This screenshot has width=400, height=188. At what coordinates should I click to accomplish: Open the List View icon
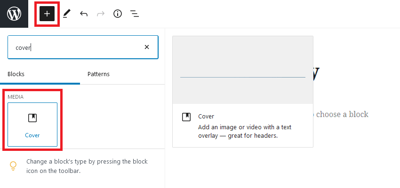[x=135, y=14]
